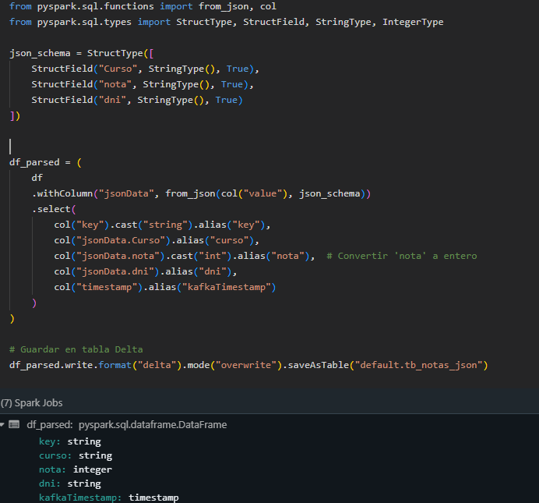Click the withColumn "jsonData" line

201,193
